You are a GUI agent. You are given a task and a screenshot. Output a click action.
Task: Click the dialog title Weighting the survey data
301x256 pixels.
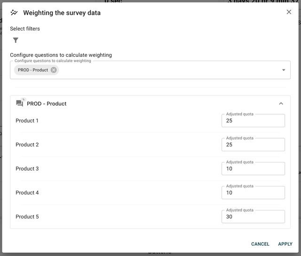point(62,13)
